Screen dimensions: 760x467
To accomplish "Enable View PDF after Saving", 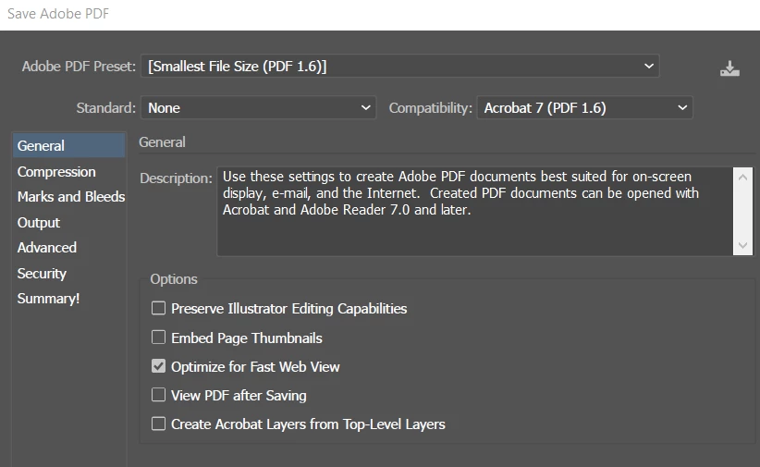I will point(158,395).
